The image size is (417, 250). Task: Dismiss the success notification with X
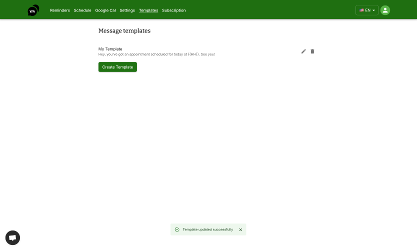coord(240,229)
